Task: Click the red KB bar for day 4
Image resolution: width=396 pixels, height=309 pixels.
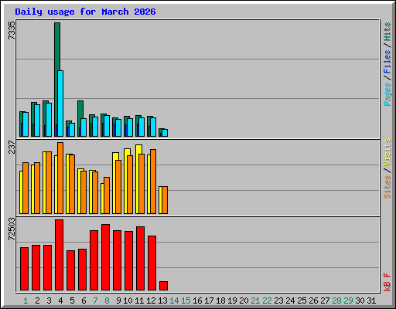Action: (59, 255)
